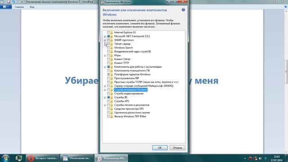
Task: Click folder icon beside Служба индексирования
Action: pyautogui.click(x=112, y=94)
